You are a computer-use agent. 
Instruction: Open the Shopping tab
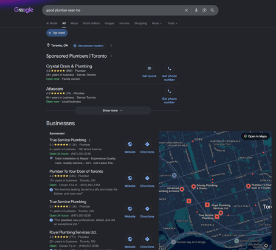pyautogui.click(x=140, y=23)
